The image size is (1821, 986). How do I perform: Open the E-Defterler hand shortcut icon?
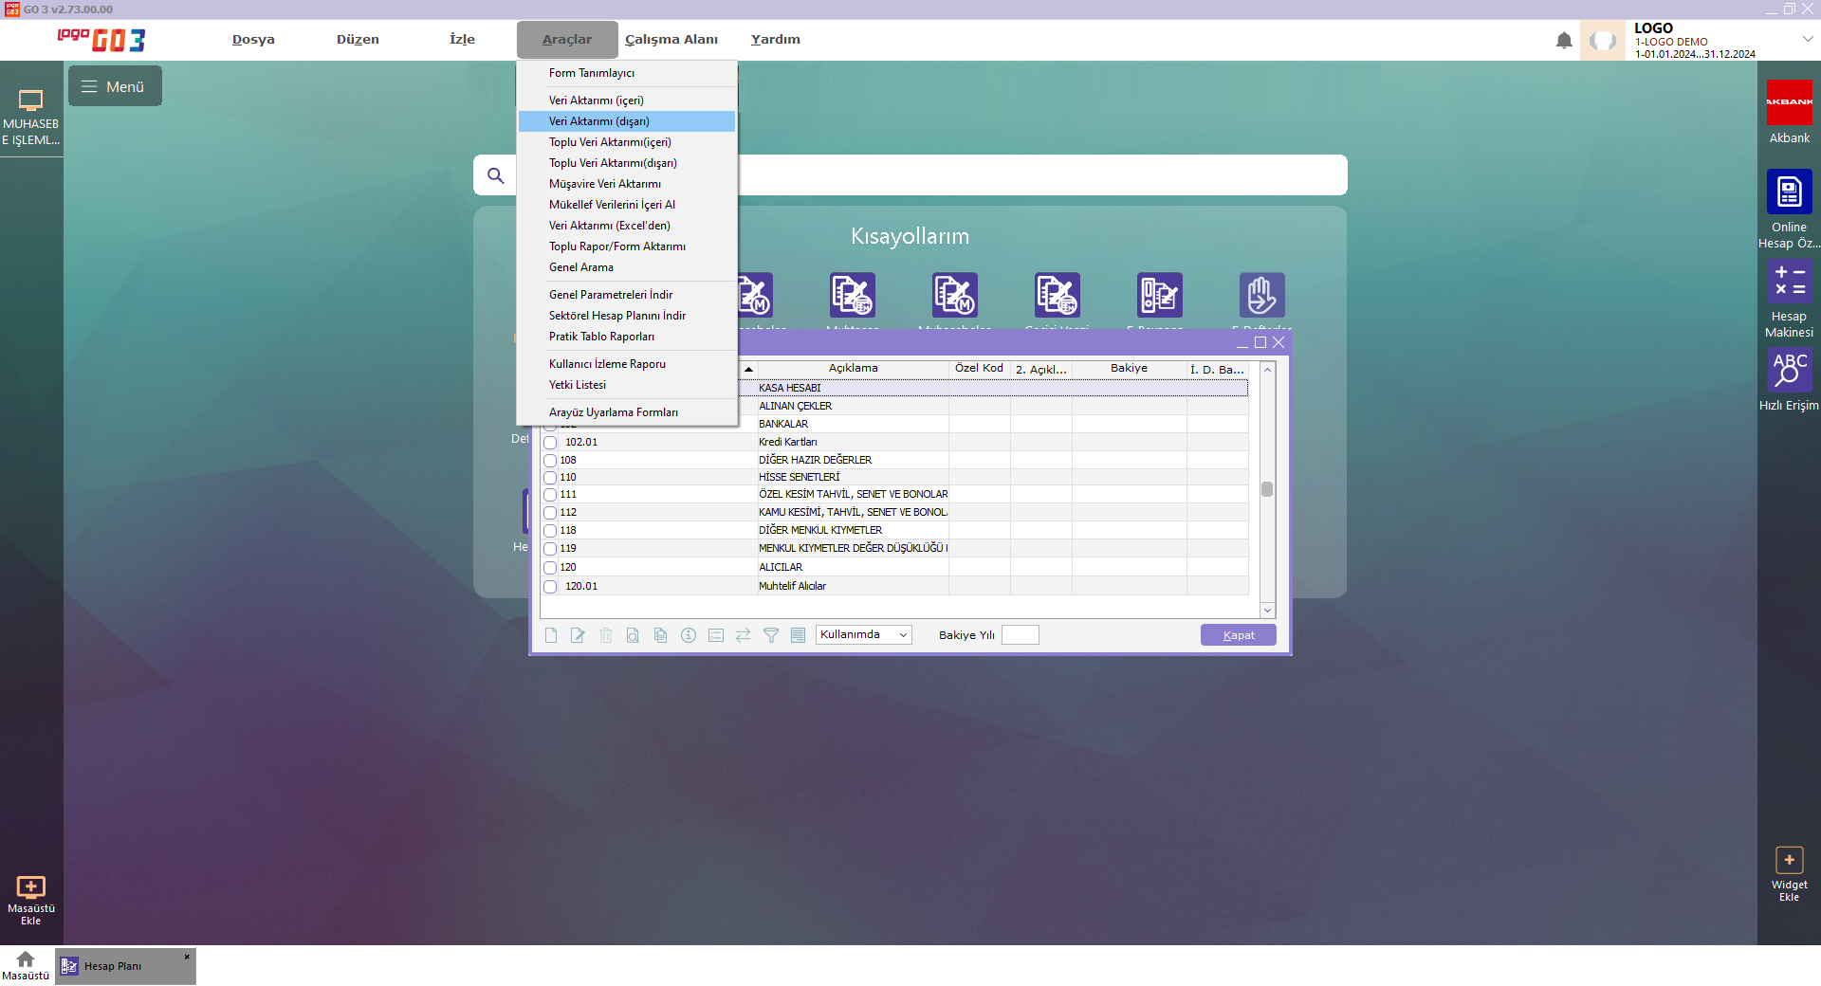click(x=1261, y=295)
